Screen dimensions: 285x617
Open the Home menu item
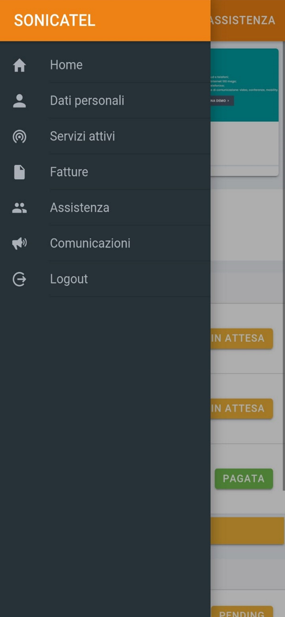click(x=66, y=65)
